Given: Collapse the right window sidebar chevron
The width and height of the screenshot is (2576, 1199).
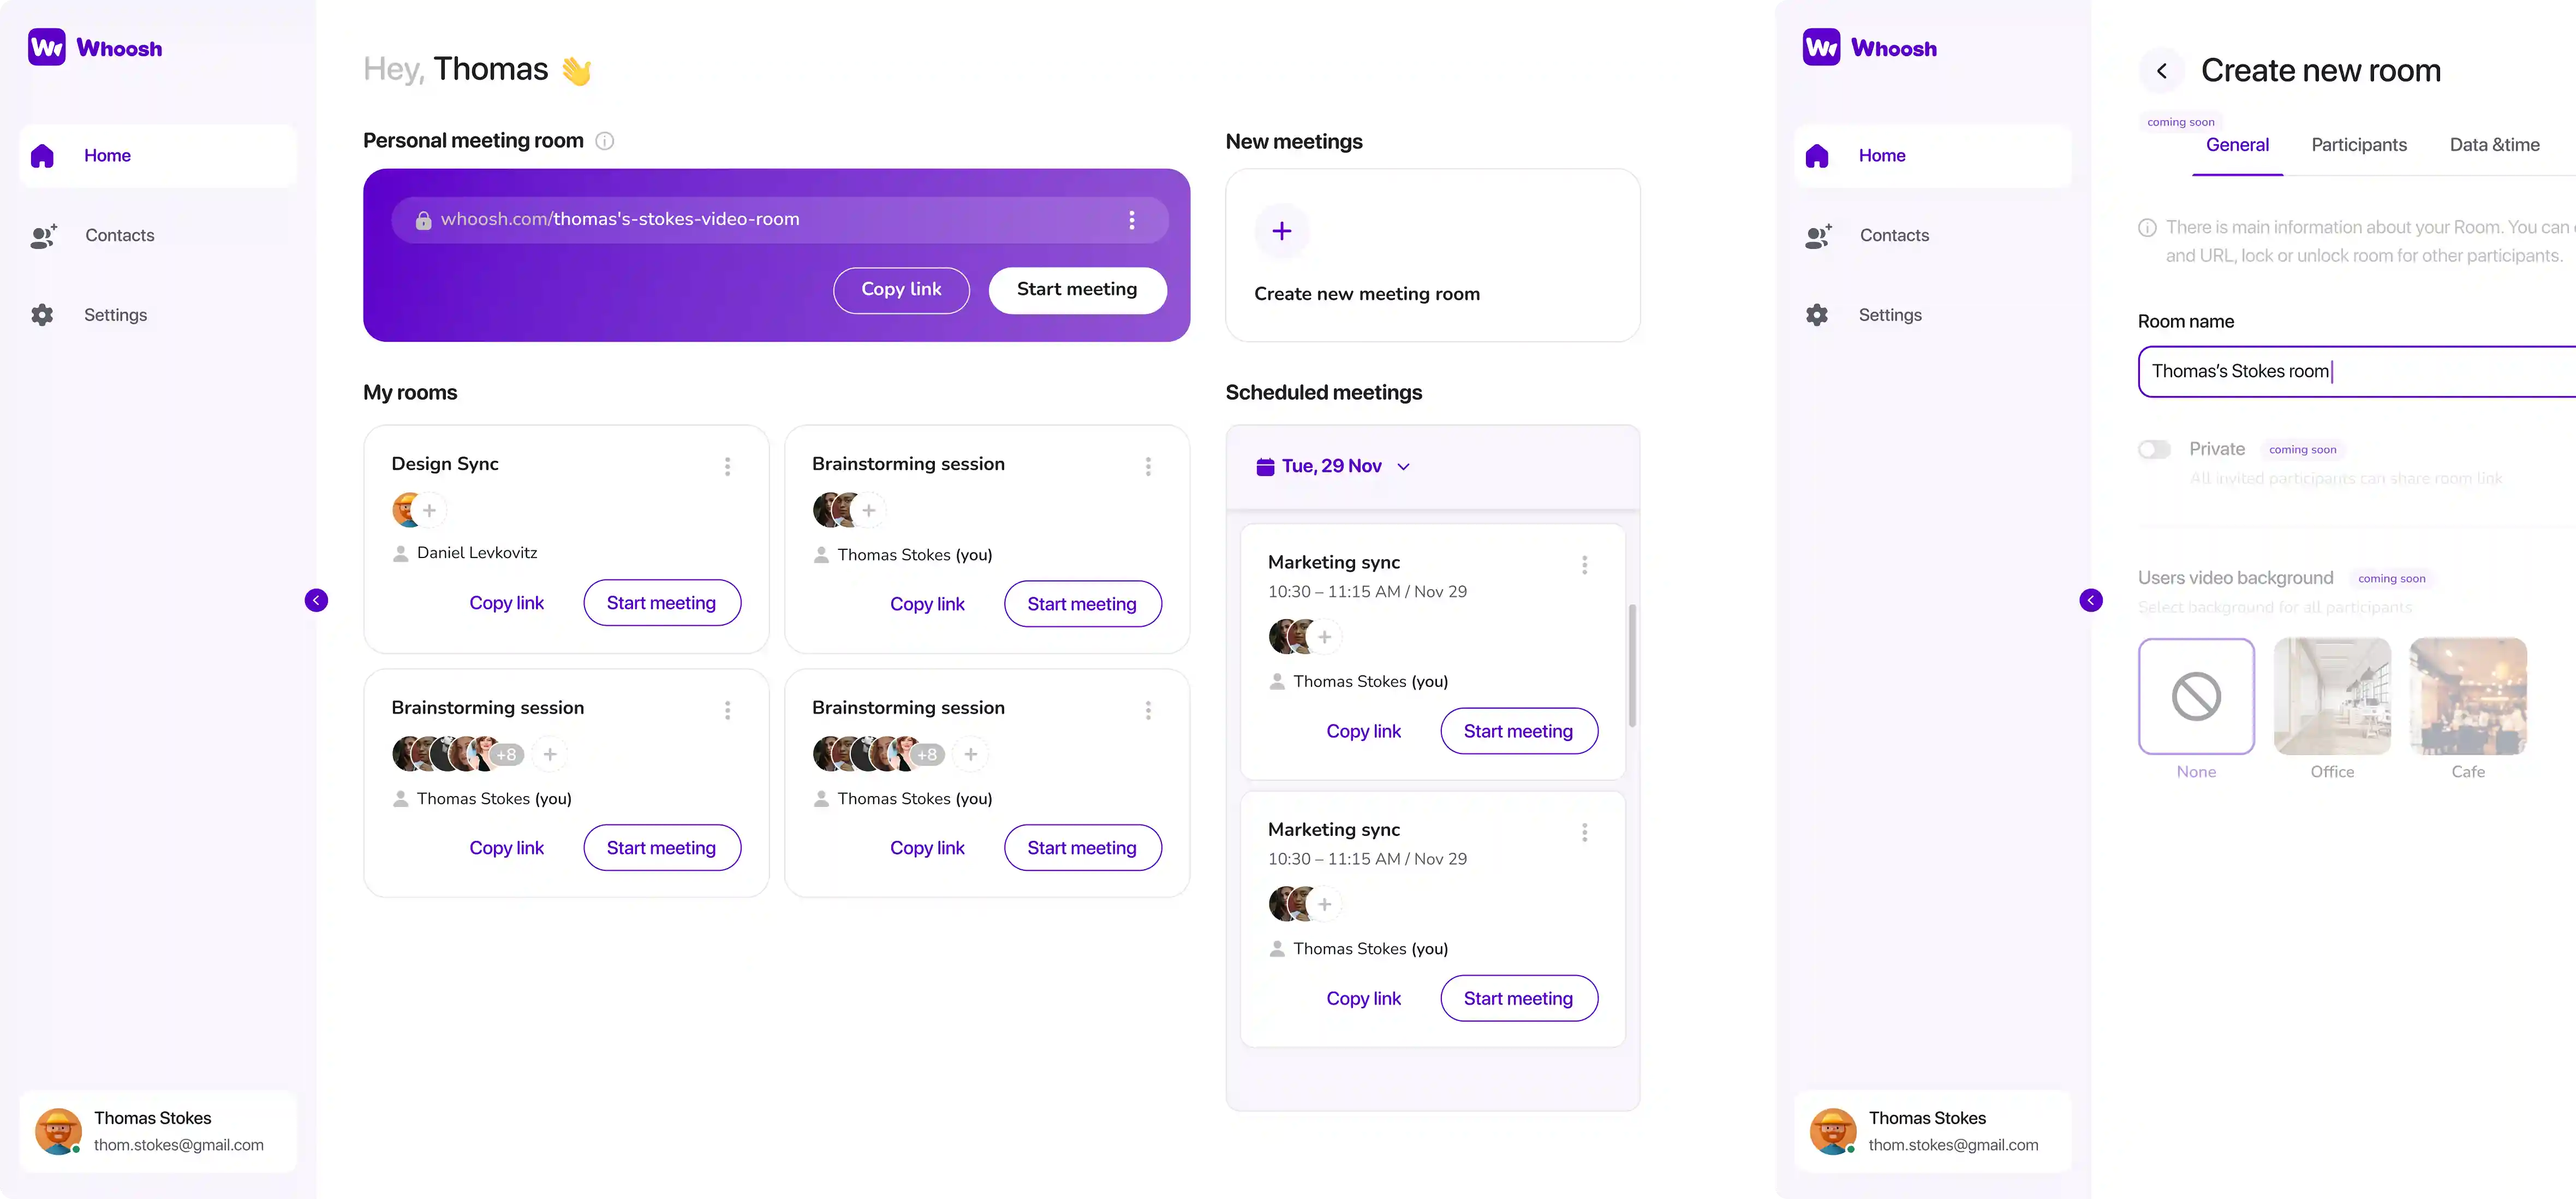Looking at the screenshot, I should pos(2090,601).
